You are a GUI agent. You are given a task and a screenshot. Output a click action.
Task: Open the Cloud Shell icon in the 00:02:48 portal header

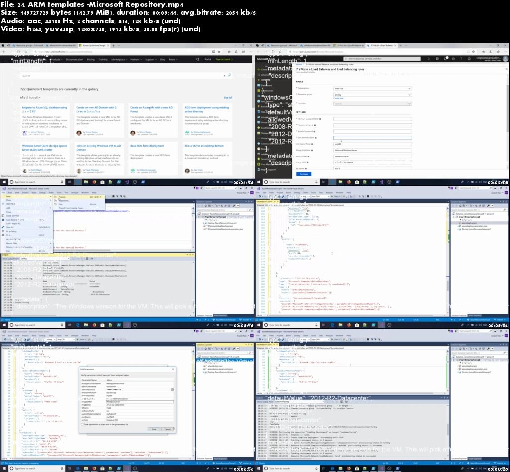[429, 59]
